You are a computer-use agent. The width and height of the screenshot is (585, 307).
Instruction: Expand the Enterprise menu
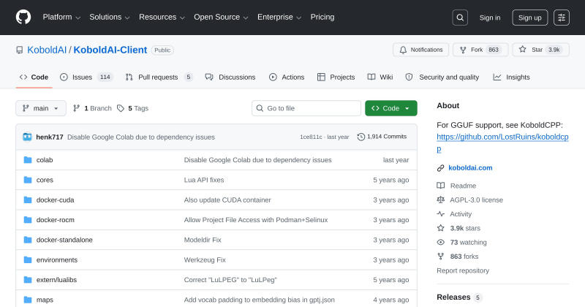pyautogui.click(x=279, y=17)
